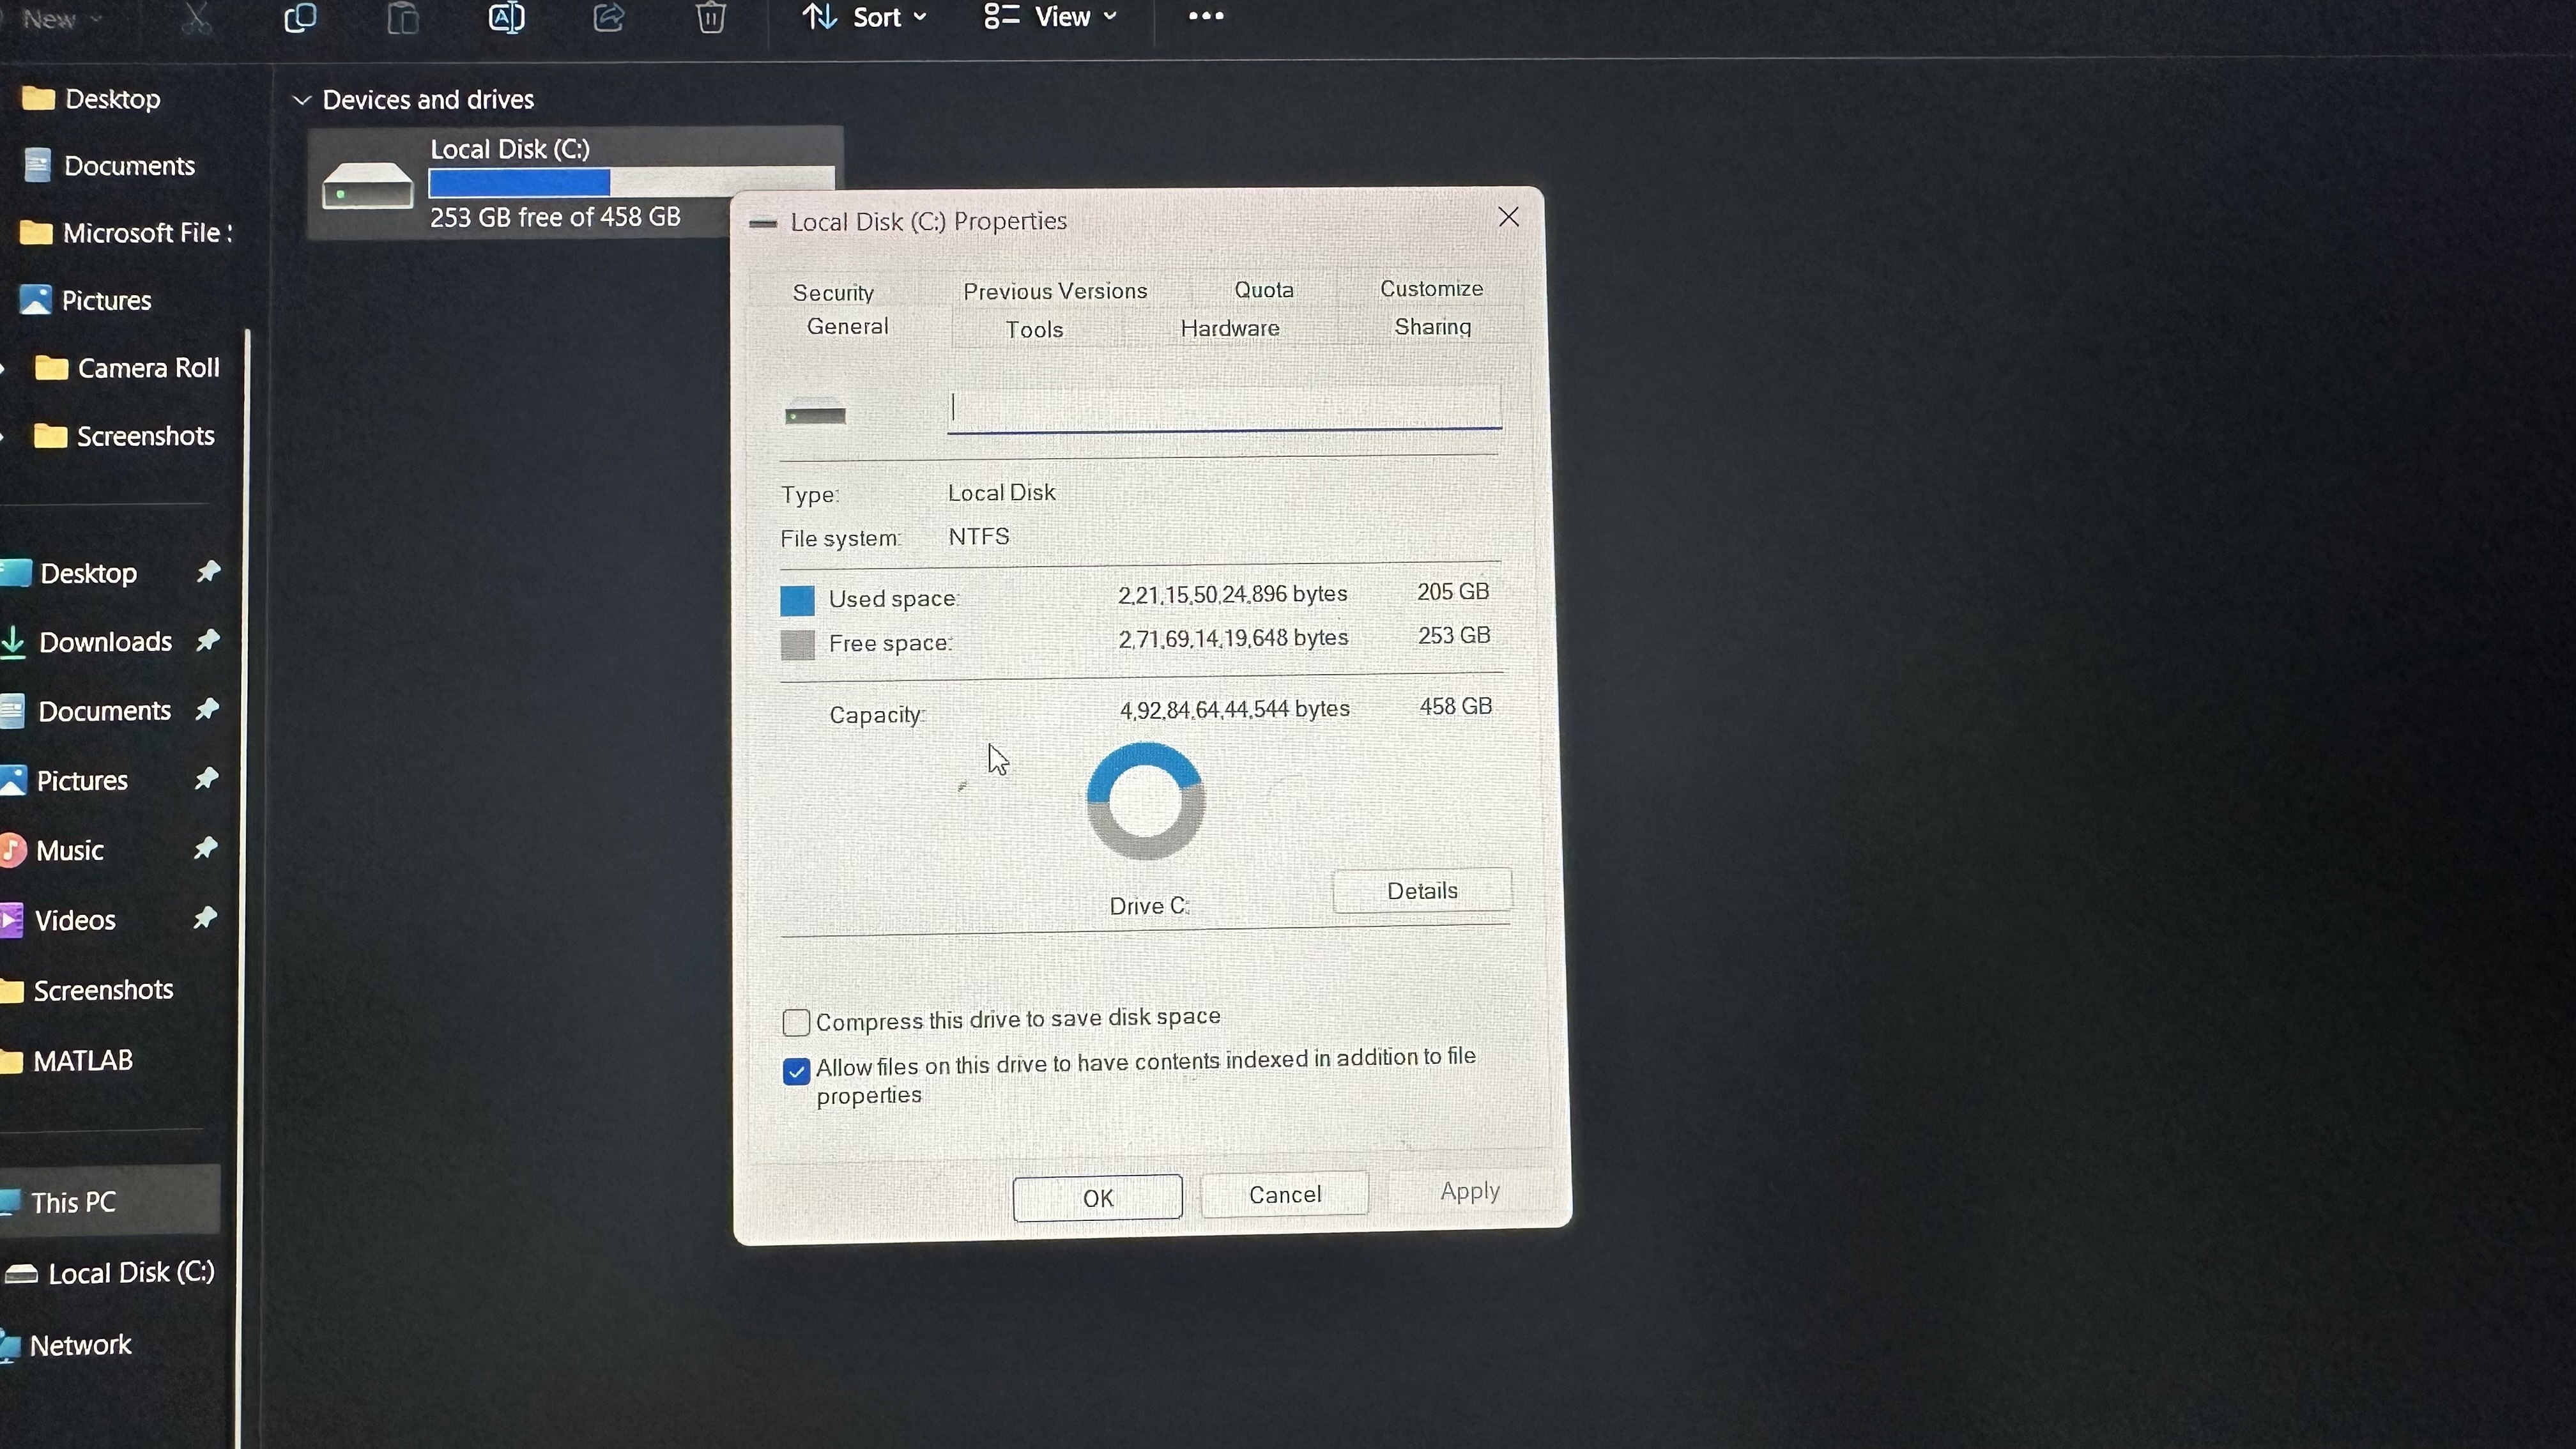This screenshot has width=2576, height=1449.
Task: Switch to the Hardware tab
Action: click(1230, 329)
